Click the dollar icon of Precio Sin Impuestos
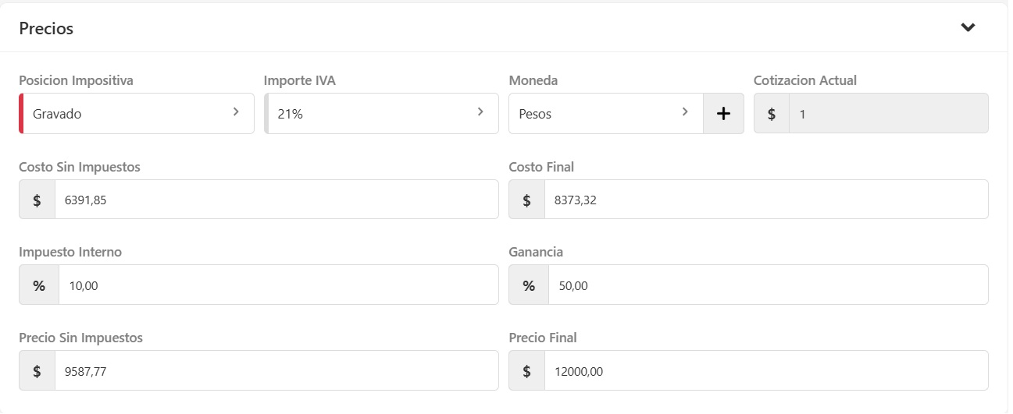 (x=37, y=371)
